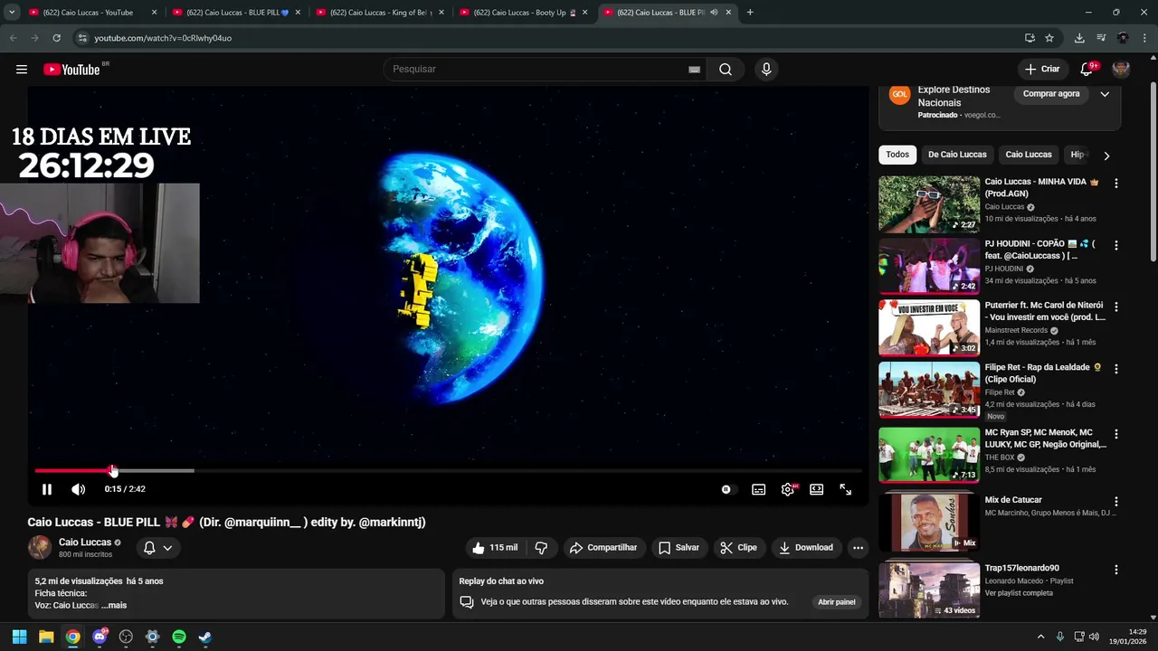Open new browser tab with plus
Viewport: 1158px width, 651px height.
[x=750, y=13]
